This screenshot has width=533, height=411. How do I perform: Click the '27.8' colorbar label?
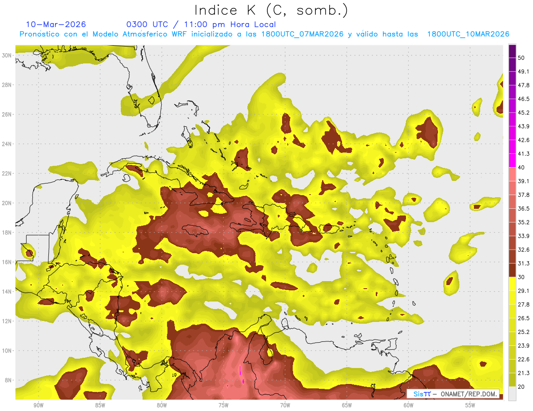[524, 305]
